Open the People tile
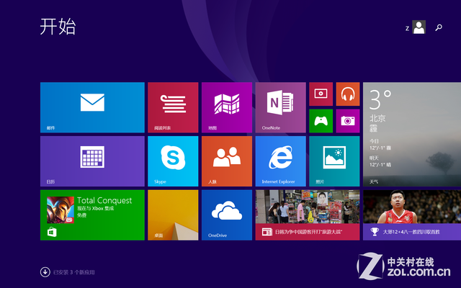 tap(227, 161)
